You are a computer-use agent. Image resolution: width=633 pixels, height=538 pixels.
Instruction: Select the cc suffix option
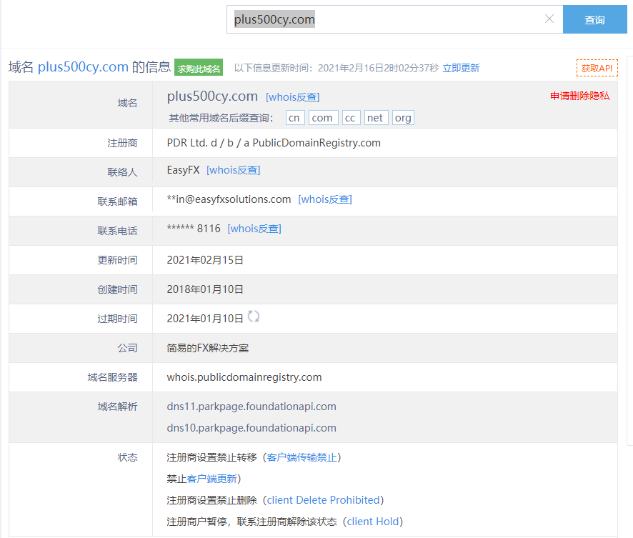pos(351,118)
